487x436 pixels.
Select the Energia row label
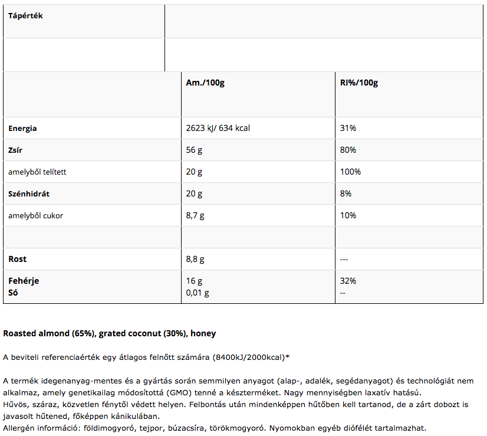(x=22, y=128)
